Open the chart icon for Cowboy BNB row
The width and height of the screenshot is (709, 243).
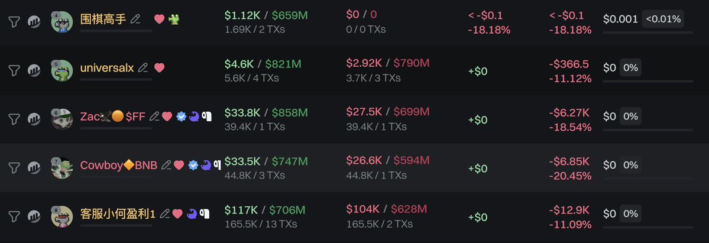(34, 168)
